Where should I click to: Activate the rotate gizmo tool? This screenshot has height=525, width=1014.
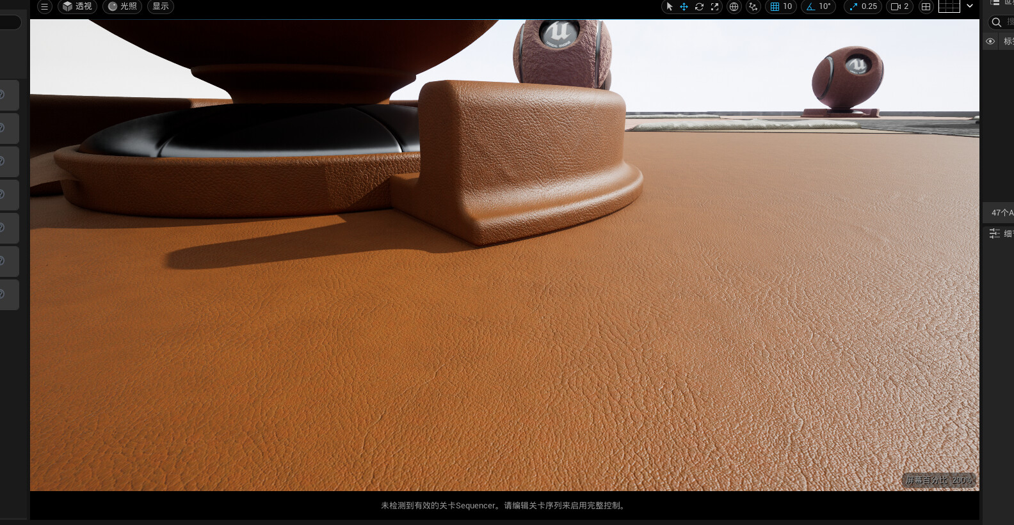(x=699, y=6)
